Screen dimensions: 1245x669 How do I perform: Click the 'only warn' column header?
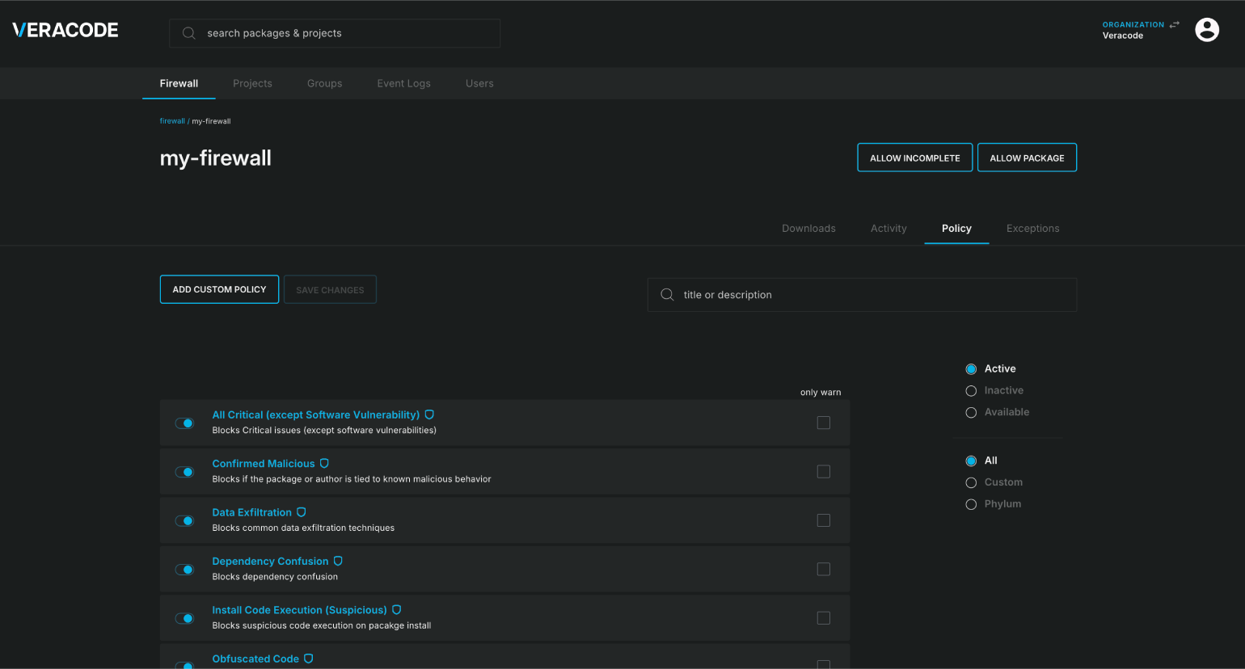821,393
